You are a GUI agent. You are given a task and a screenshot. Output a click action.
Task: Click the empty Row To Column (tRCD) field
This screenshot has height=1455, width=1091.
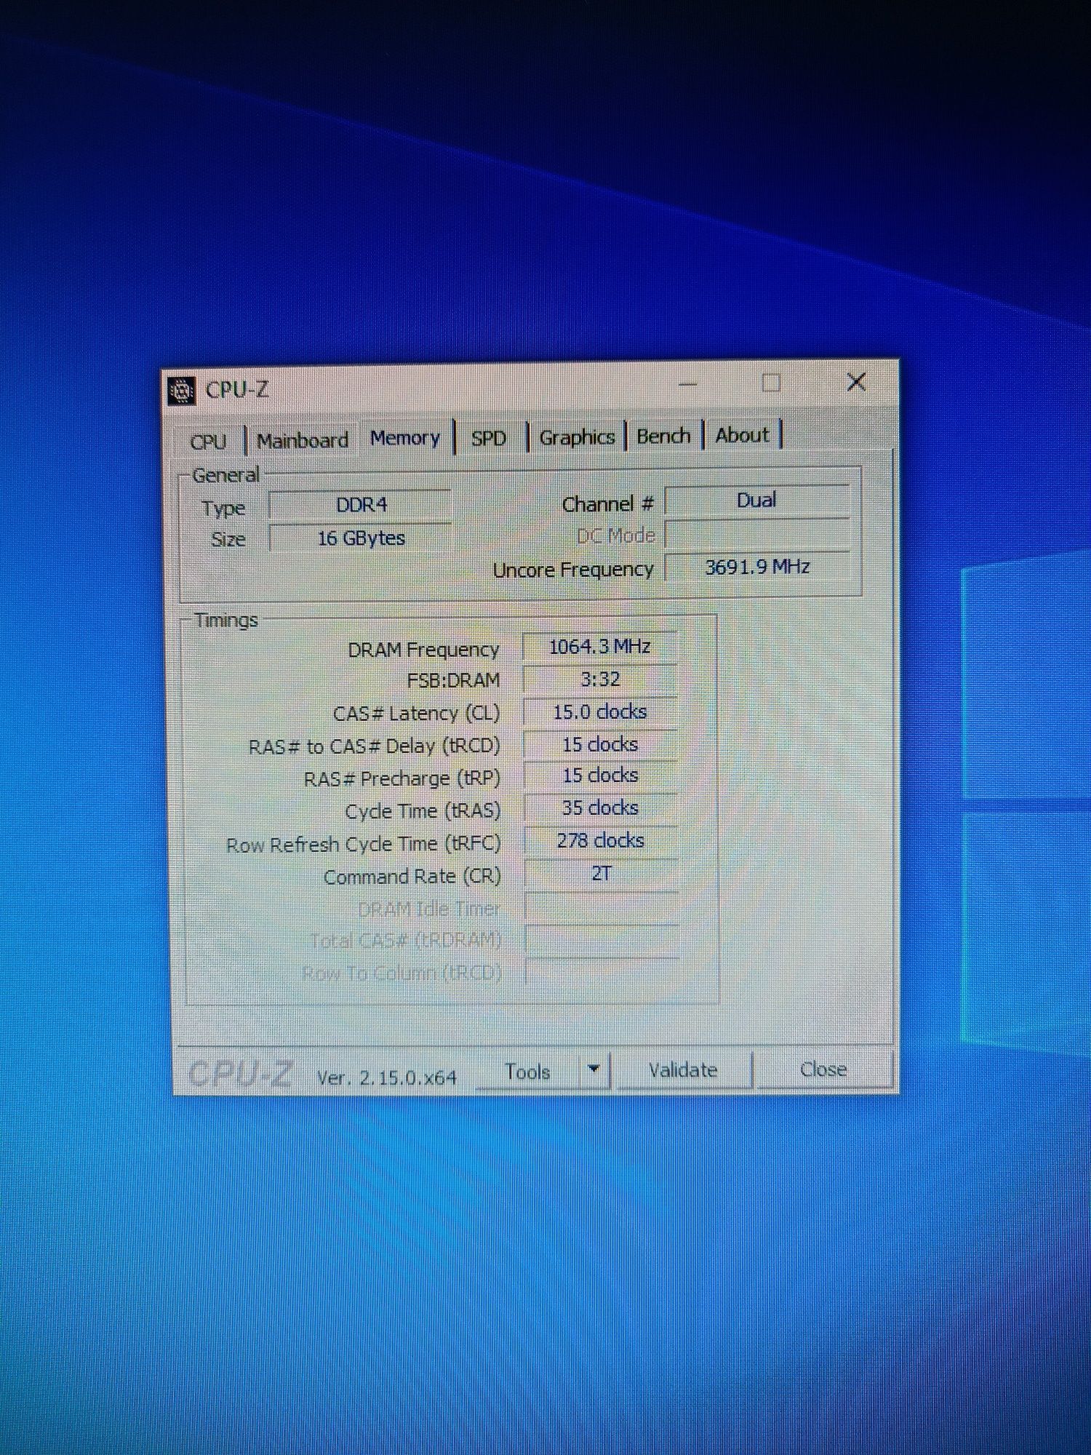point(602,972)
